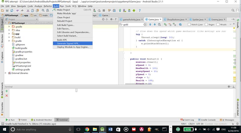The width and height of the screenshot is (241, 133).
Task: Close terminal session red X icon
Action: click(x=7, y=96)
